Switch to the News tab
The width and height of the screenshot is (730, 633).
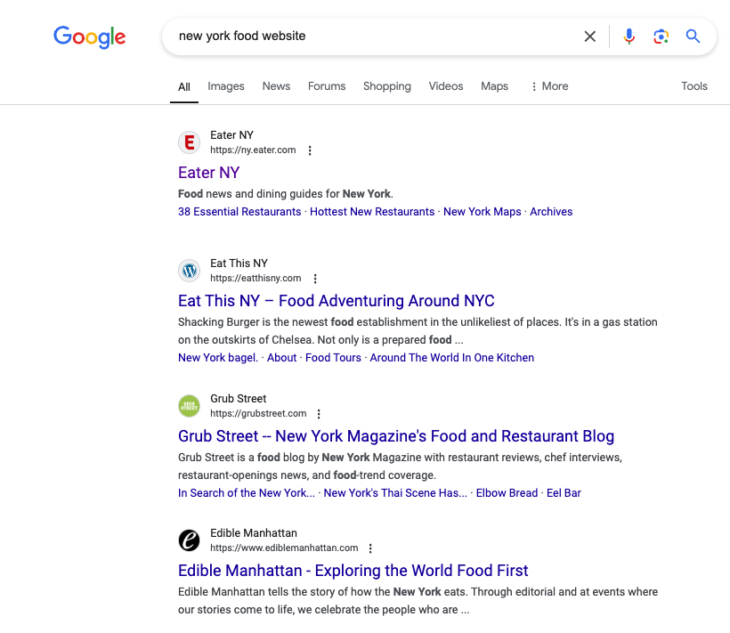click(276, 86)
